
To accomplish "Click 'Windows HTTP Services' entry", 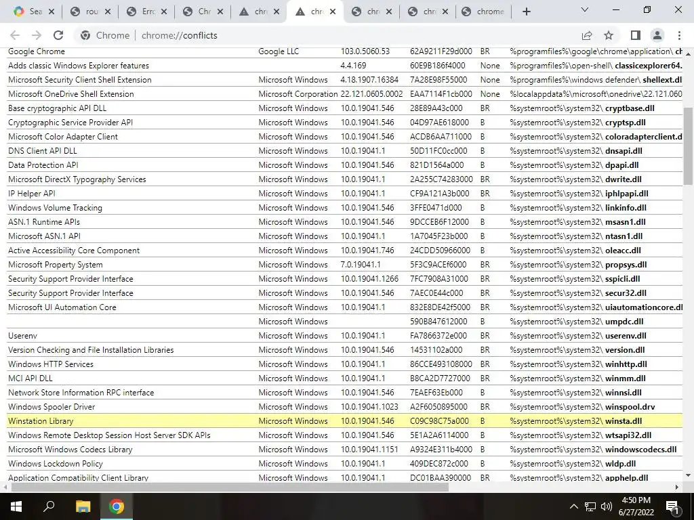I will pyautogui.click(x=51, y=364).
